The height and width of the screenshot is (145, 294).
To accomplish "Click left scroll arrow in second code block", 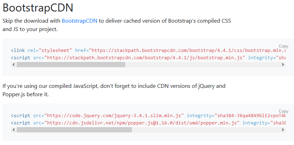I will coord(14,130).
